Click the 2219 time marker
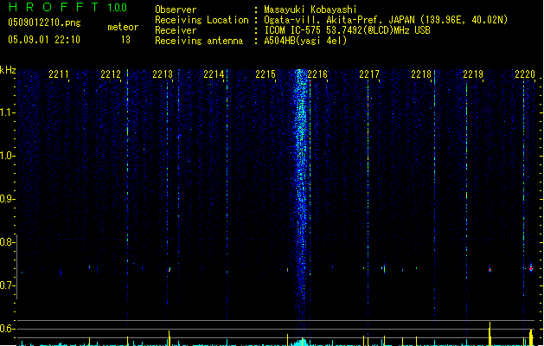This screenshot has width=544, height=346. (x=473, y=74)
